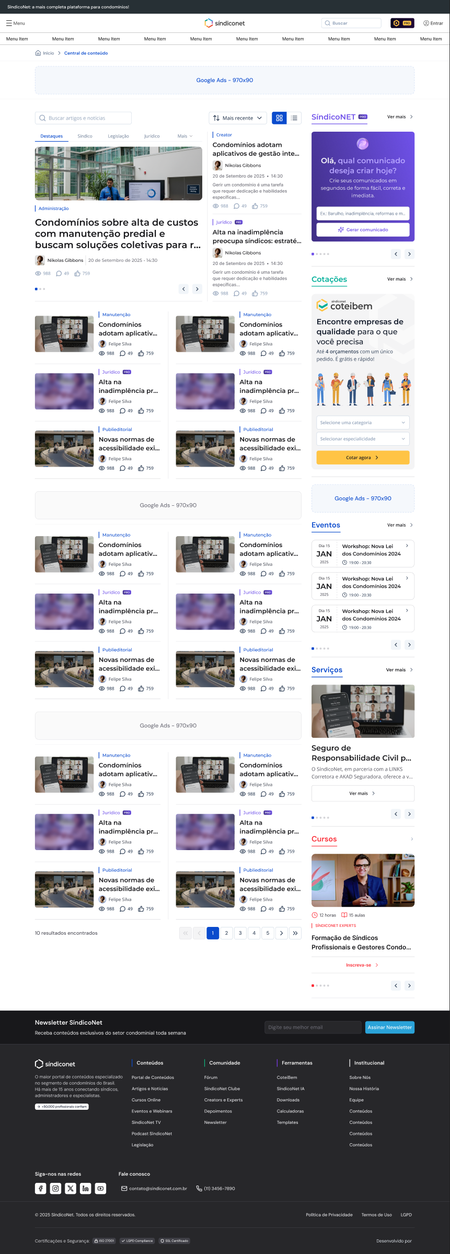Screen dimensions: 450x1254
Task: Open Selecione uma categoria dropdown
Action: (x=363, y=423)
